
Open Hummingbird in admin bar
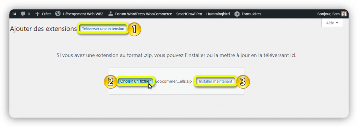tap(218, 14)
